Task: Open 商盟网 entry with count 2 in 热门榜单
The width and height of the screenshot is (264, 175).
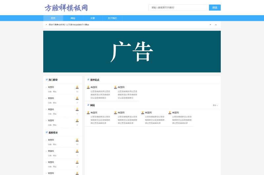Action: 51,98
